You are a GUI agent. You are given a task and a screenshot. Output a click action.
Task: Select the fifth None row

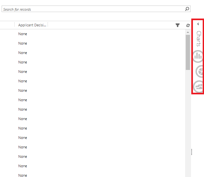pos(23,72)
